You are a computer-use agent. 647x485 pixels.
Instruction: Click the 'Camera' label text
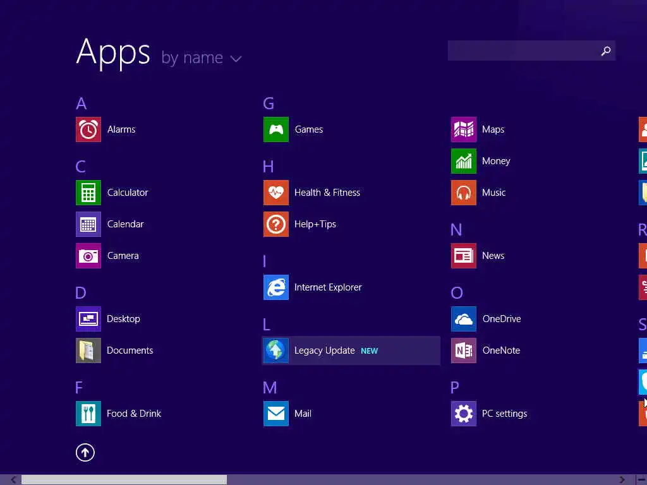click(123, 256)
